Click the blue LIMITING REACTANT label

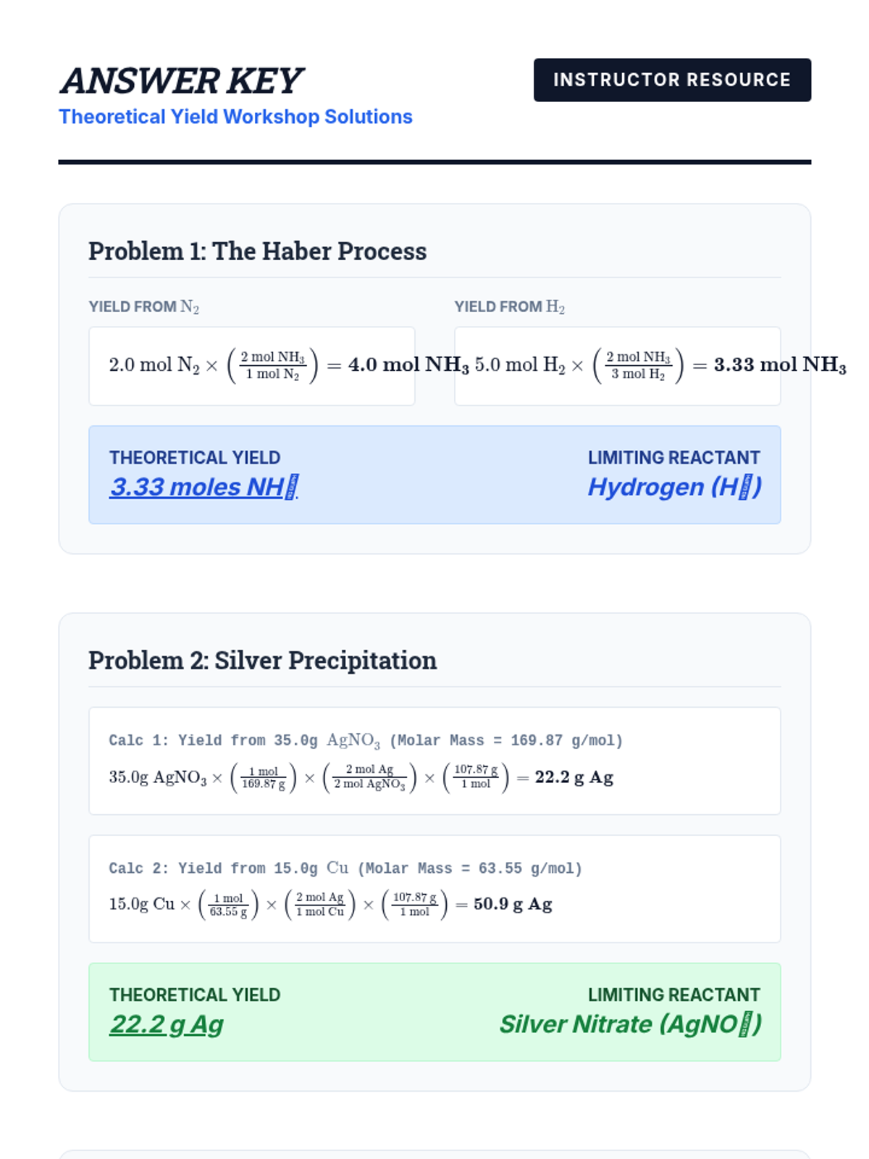click(673, 458)
